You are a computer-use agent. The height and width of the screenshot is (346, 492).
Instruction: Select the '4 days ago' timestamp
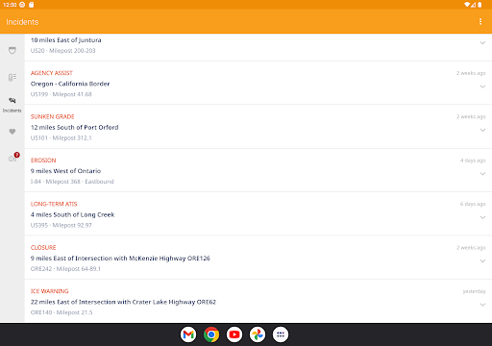point(473,161)
